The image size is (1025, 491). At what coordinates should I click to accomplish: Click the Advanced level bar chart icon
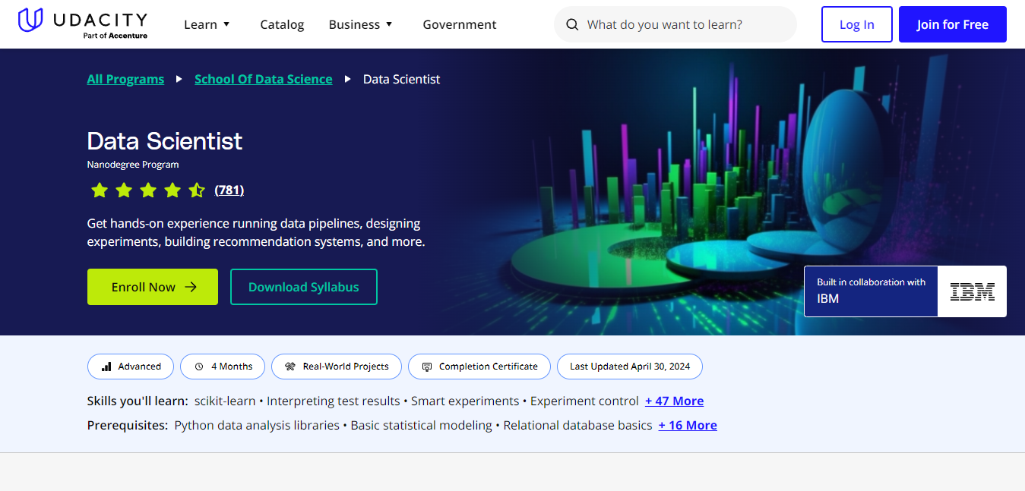click(106, 367)
